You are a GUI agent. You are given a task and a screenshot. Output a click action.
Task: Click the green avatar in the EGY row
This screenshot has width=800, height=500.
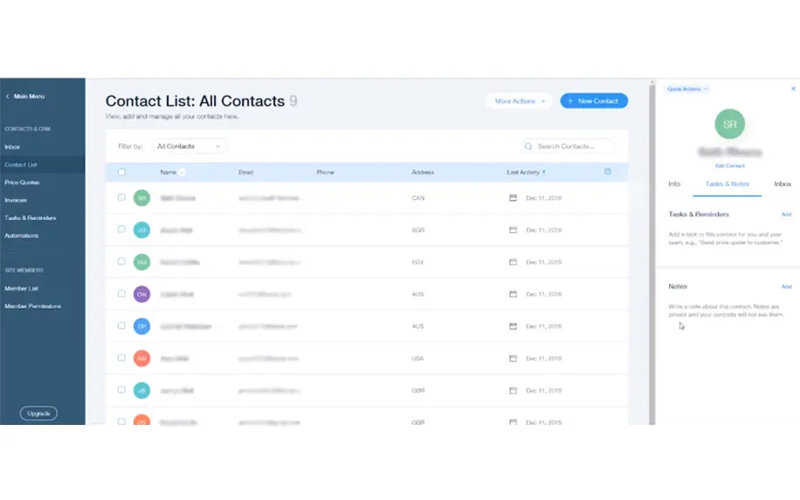point(141,262)
